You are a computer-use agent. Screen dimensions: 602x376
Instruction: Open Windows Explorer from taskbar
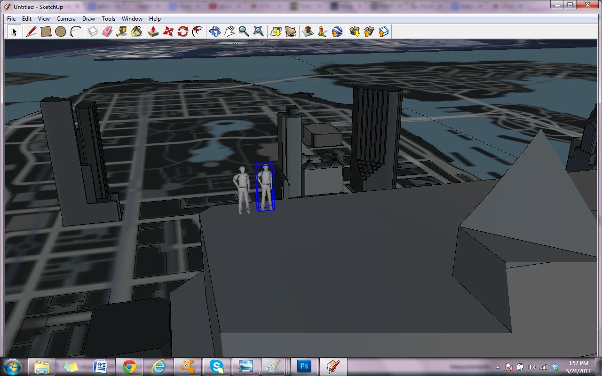[x=42, y=366]
